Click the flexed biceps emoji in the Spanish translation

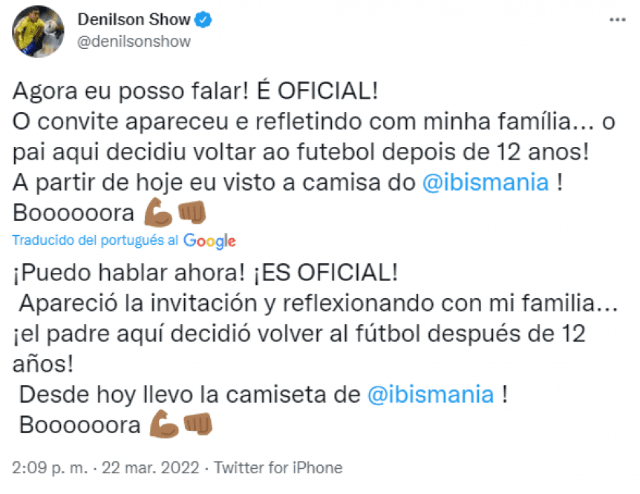(164, 424)
